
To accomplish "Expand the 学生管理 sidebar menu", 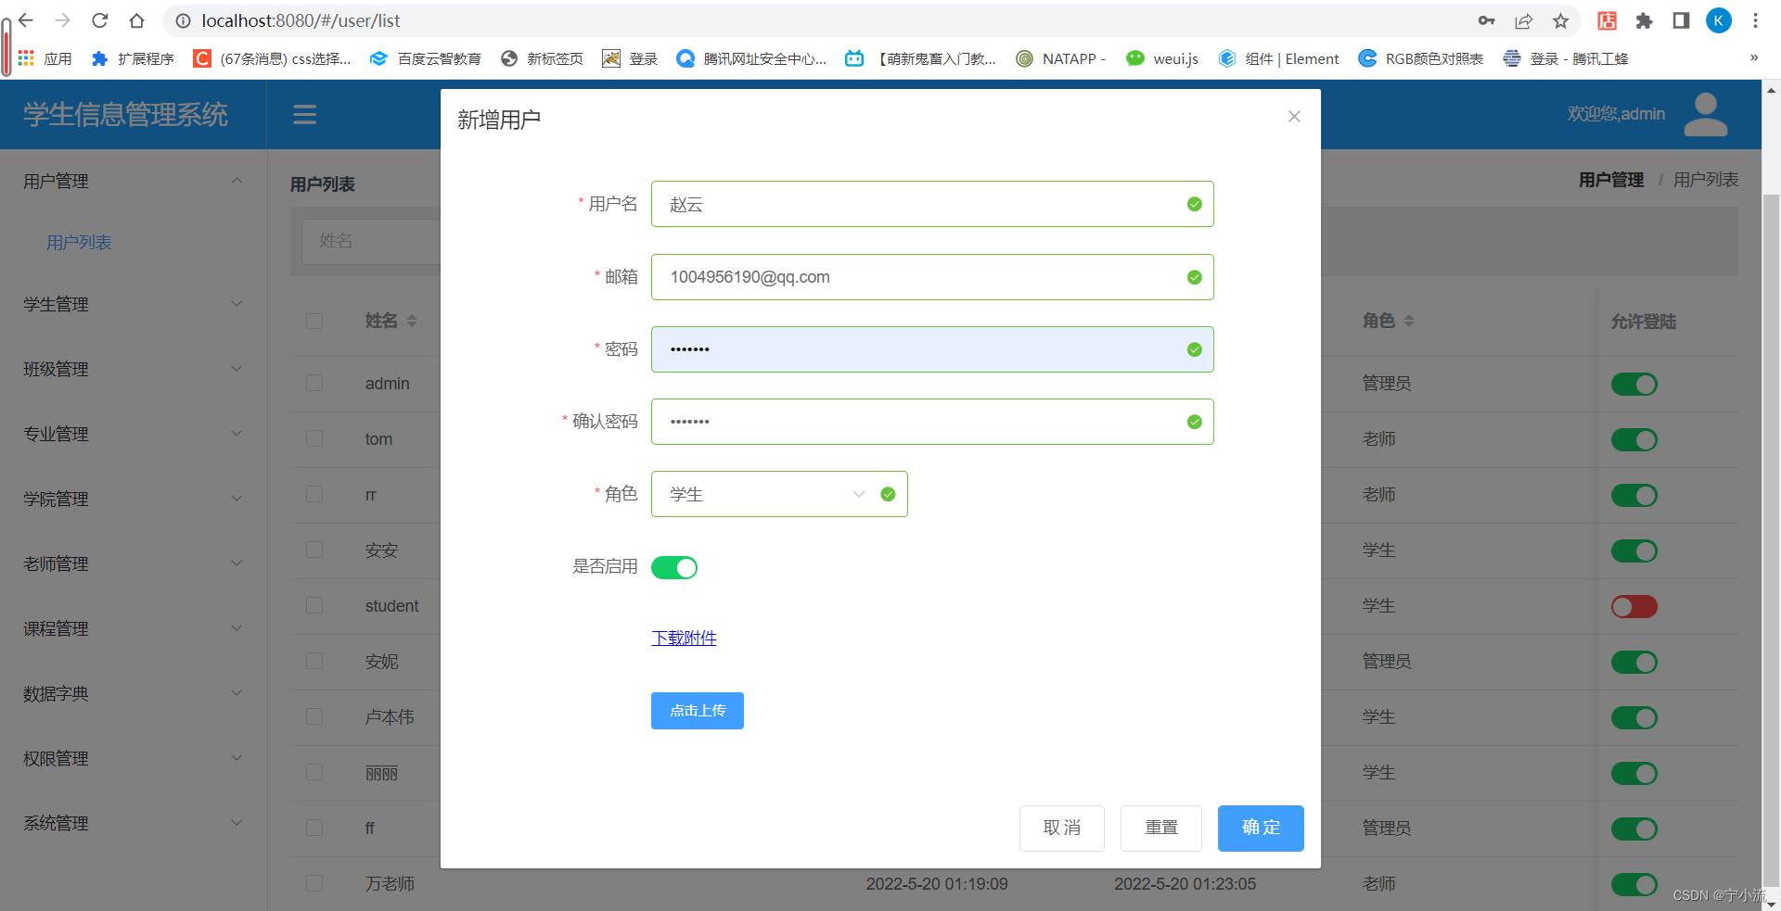I will click(x=133, y=304).
